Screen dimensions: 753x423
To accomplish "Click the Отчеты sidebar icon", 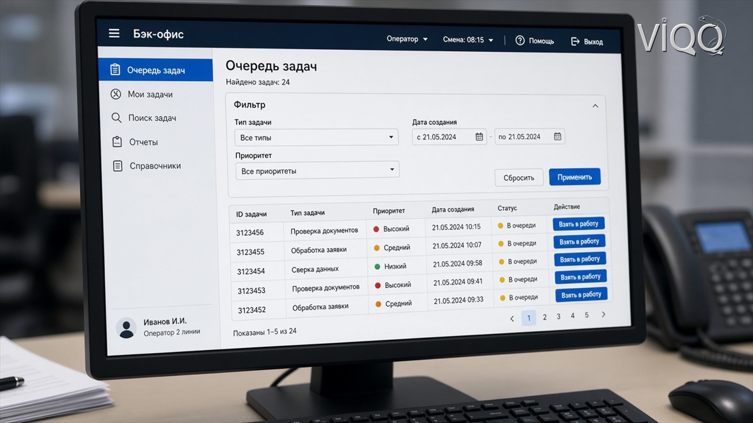I will click(x=117, y=142).
